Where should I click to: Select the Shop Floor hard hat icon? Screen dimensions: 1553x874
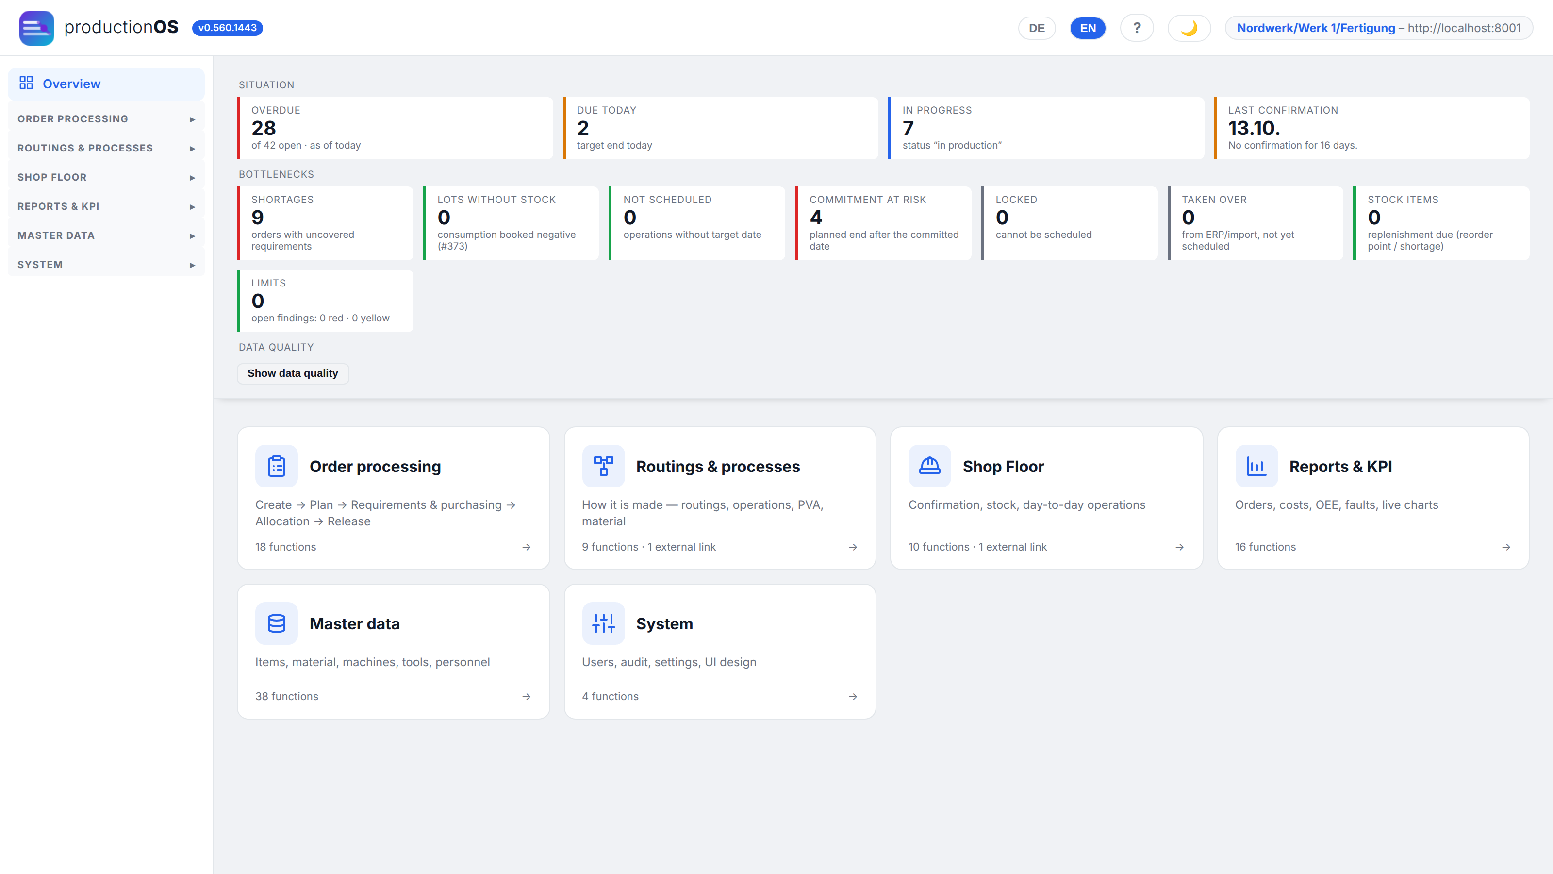click(x=930, y=466)
